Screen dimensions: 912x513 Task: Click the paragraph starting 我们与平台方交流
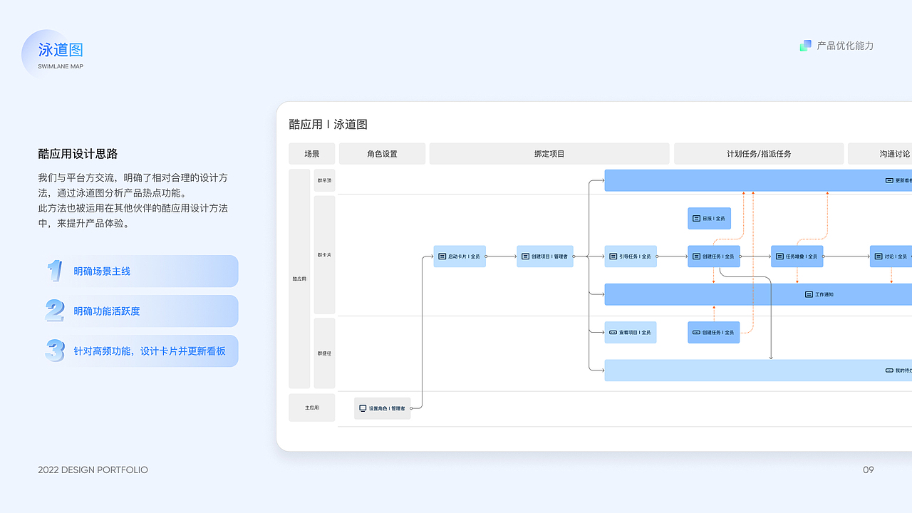pyautogui.click(x=133, y=200)
